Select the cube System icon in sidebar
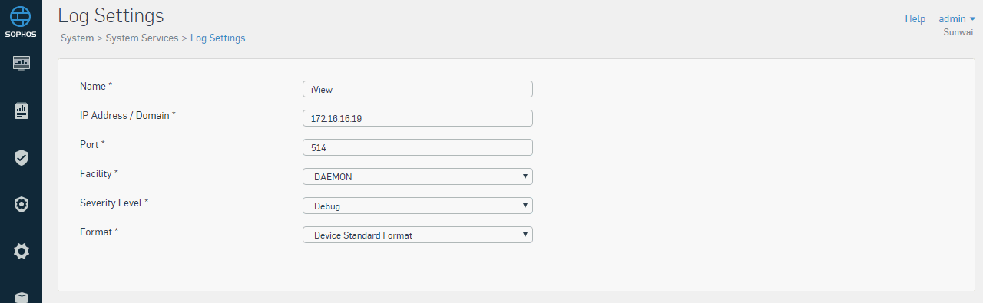This screenshot has height=303, width=983. pyautogui.click(x=22, y=297)
